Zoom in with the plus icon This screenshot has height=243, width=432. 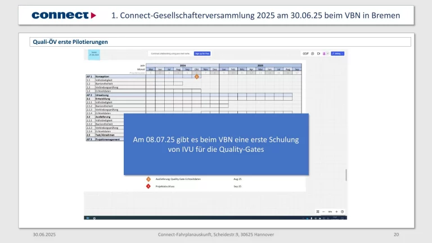click(x=336, y=211)
